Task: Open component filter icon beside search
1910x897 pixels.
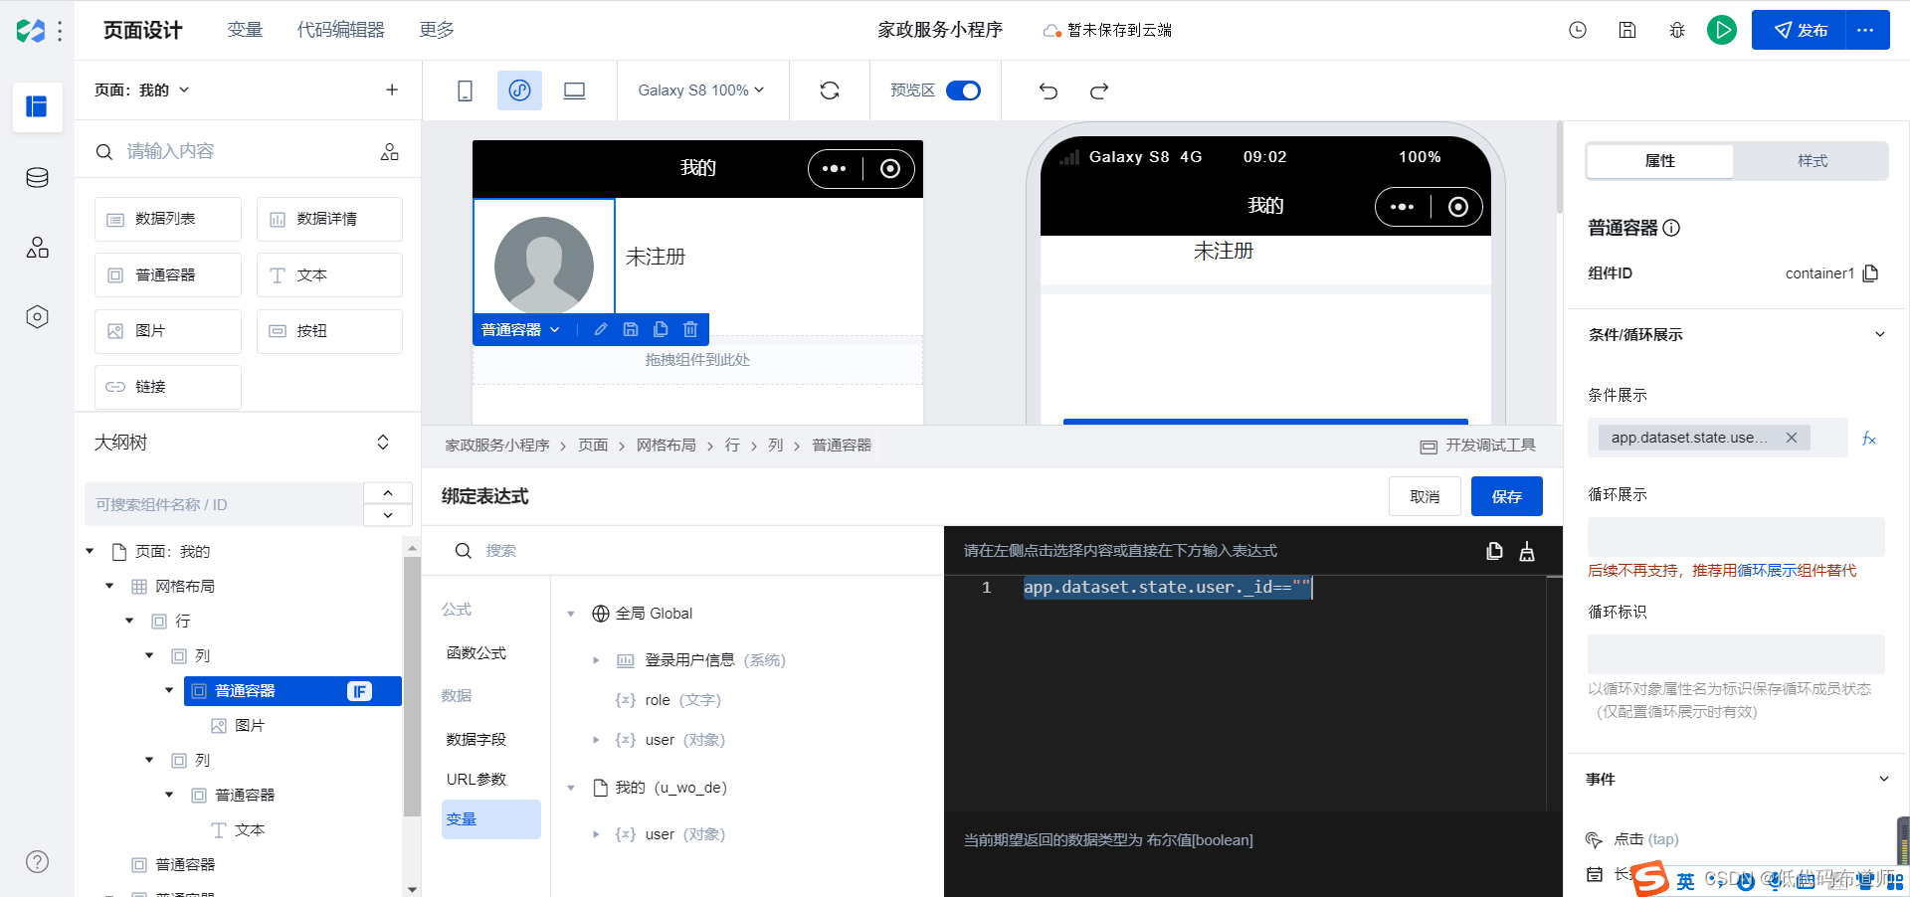Action: (x=390, y=151)
